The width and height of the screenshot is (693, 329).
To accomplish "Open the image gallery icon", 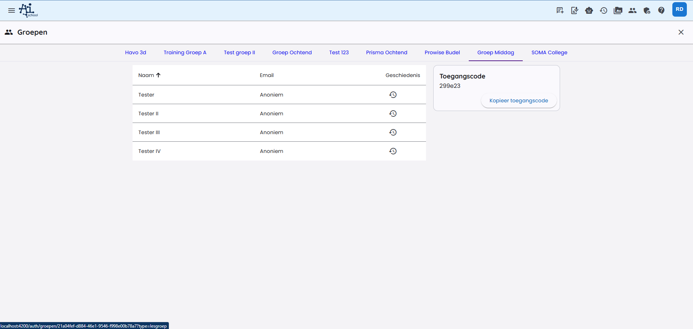I will coord(618,10).
